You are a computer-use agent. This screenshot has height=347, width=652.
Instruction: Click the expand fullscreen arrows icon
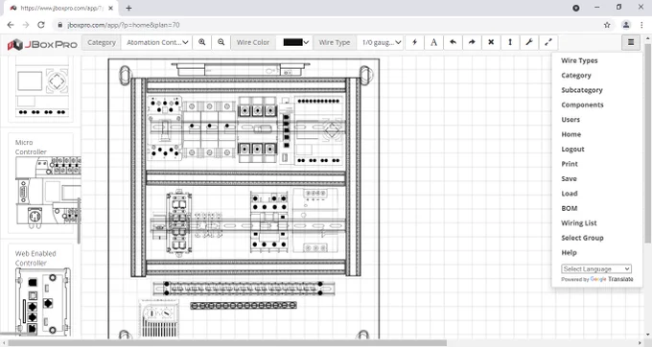pyautogui.click(x=548, y=42)
